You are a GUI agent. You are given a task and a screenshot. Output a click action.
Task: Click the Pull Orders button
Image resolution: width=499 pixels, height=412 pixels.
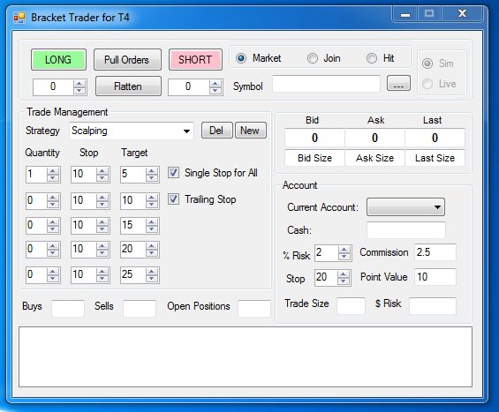(127, 59)
